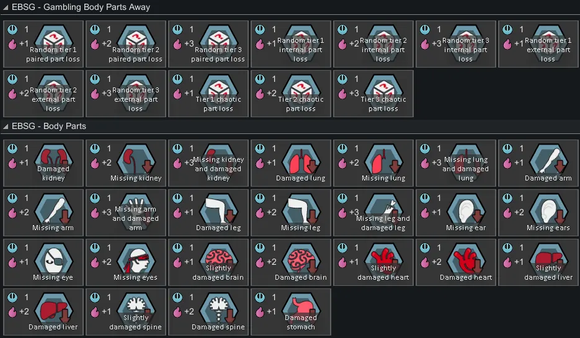Screen dimensions: 580x338
Task: Collapse the EBSG - Body Parts section
Action: (x=6, y=127)
